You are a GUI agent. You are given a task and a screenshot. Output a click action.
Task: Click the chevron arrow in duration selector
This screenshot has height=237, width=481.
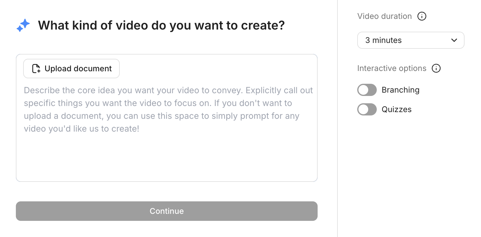pos(454,40)
